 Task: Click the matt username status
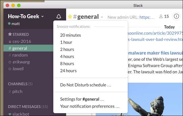pyautogui.click(x=15, y=24)
